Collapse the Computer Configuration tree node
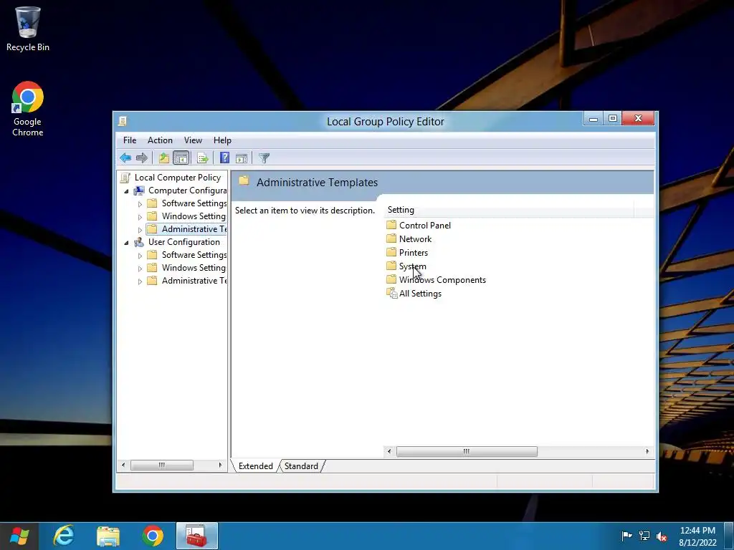 point(126,190)
